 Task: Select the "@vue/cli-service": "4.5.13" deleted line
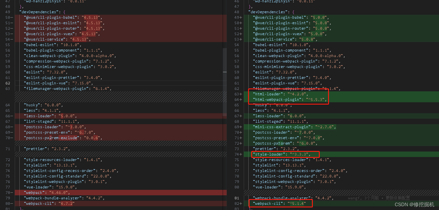point(121,39)
